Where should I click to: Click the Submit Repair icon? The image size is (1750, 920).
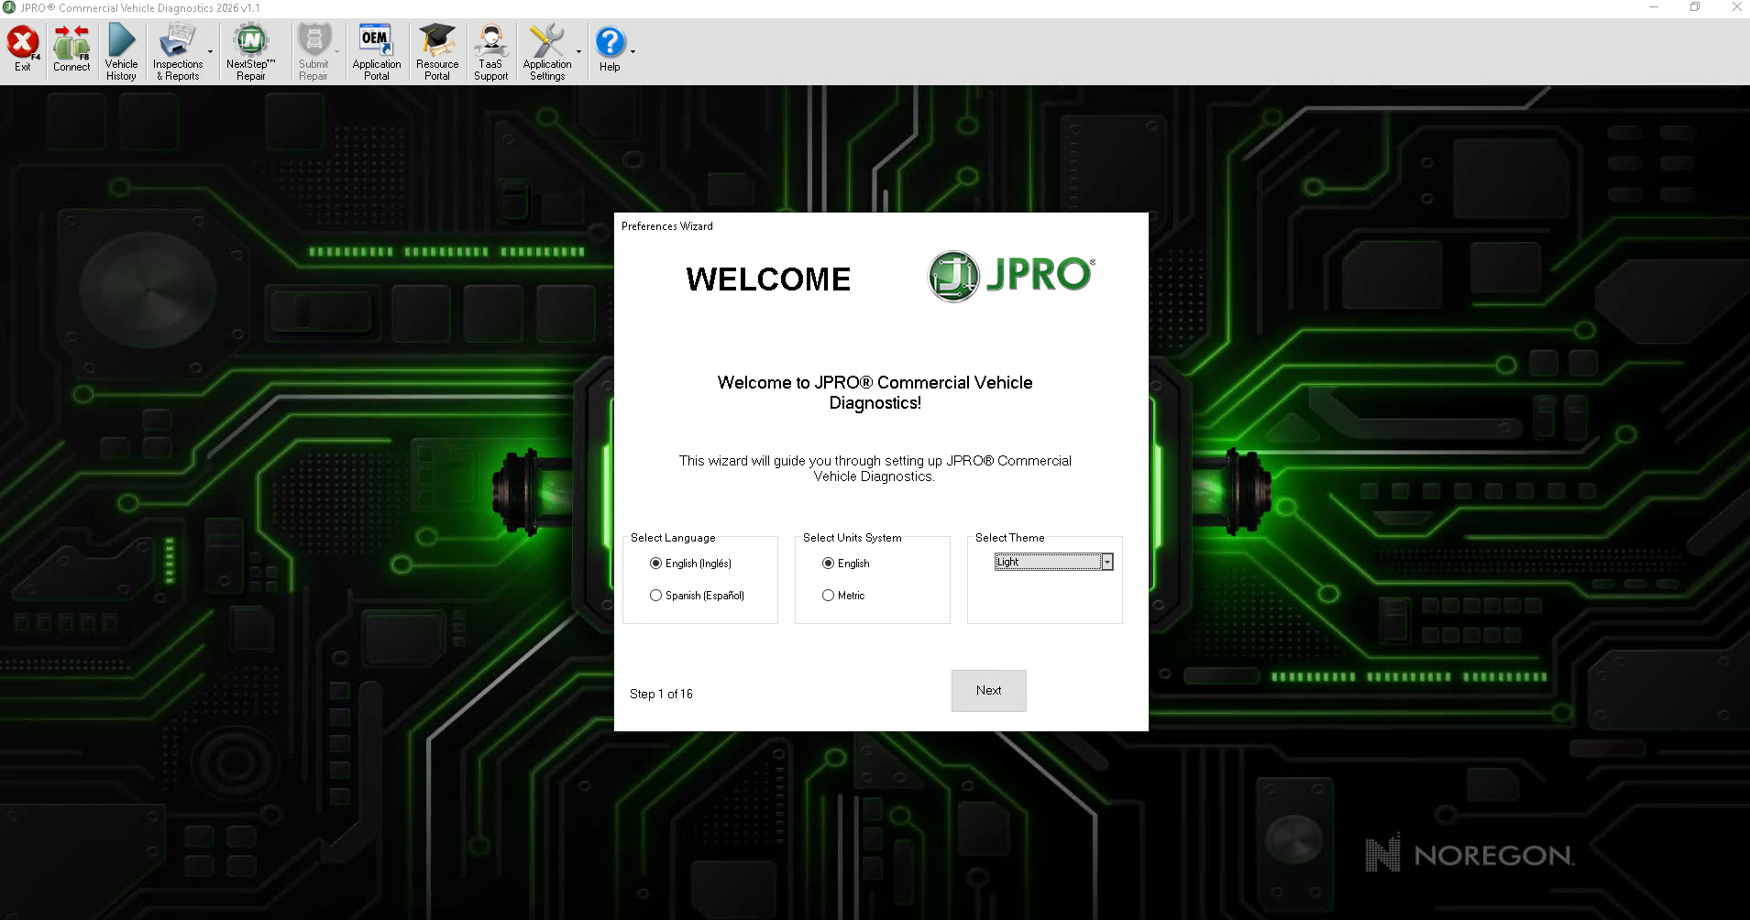click(314, 52)
